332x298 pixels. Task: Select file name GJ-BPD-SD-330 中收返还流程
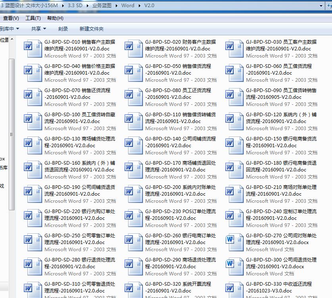[279, 287]
